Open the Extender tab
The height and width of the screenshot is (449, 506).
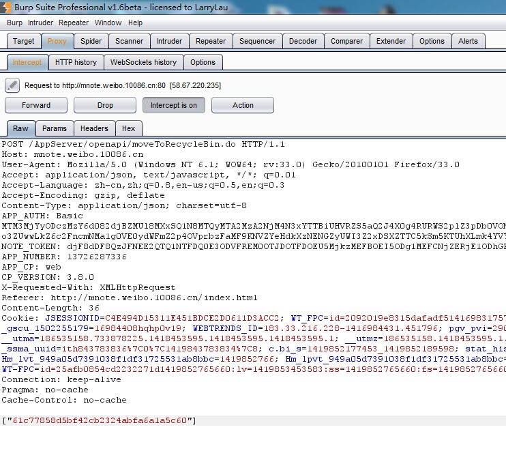(391, 42)
